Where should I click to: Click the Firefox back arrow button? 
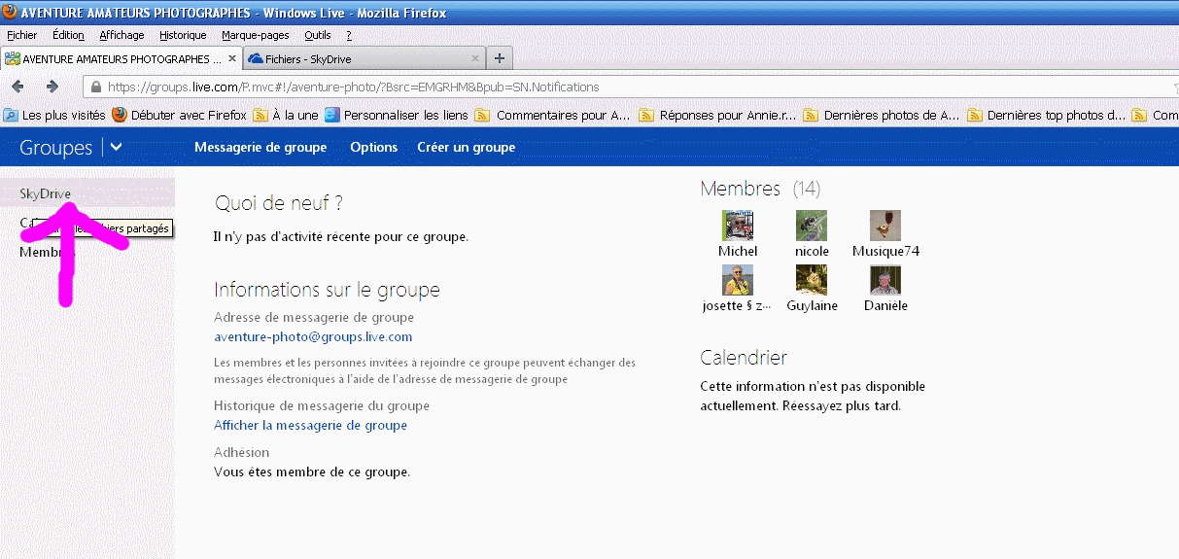17,87
